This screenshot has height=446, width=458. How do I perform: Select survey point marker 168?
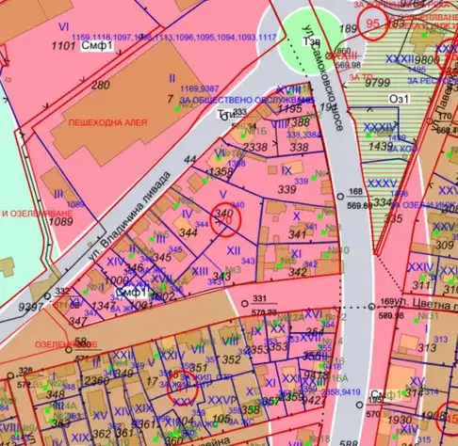[340, 197]
